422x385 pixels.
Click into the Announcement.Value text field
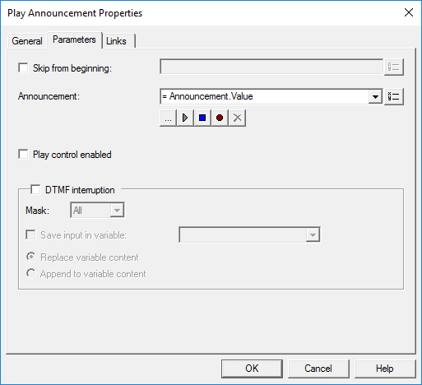(264, 96)
